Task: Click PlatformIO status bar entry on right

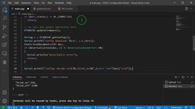Action: coord(176,107)
